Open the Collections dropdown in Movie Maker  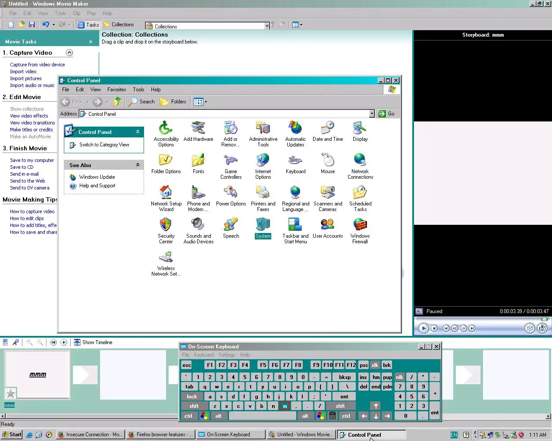pyautogui.click(x=267, y=26)
